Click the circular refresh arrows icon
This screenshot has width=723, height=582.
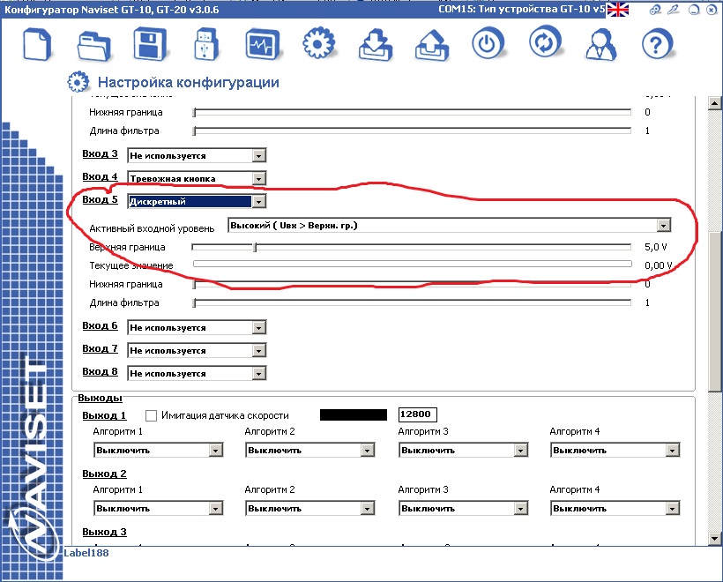(x=546, y=43)
